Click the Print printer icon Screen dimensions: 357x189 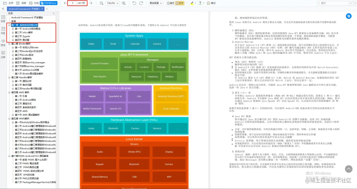click(31, 3)
